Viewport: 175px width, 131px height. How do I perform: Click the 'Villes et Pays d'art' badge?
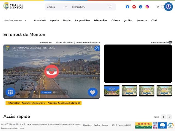pyautogui.click(x=155, y=125)
